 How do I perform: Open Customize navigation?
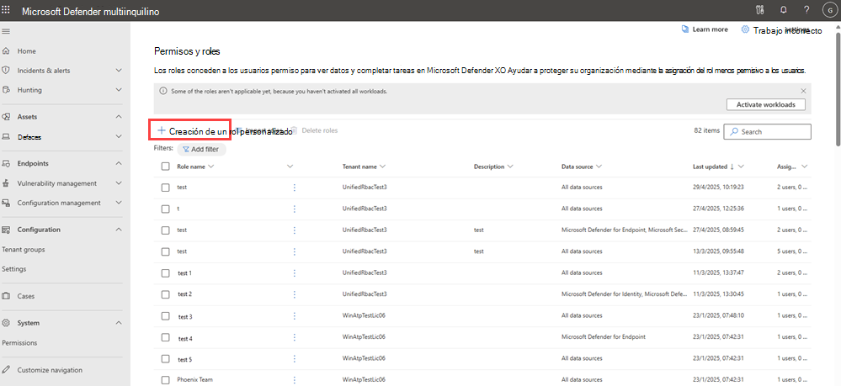(50, 369)
